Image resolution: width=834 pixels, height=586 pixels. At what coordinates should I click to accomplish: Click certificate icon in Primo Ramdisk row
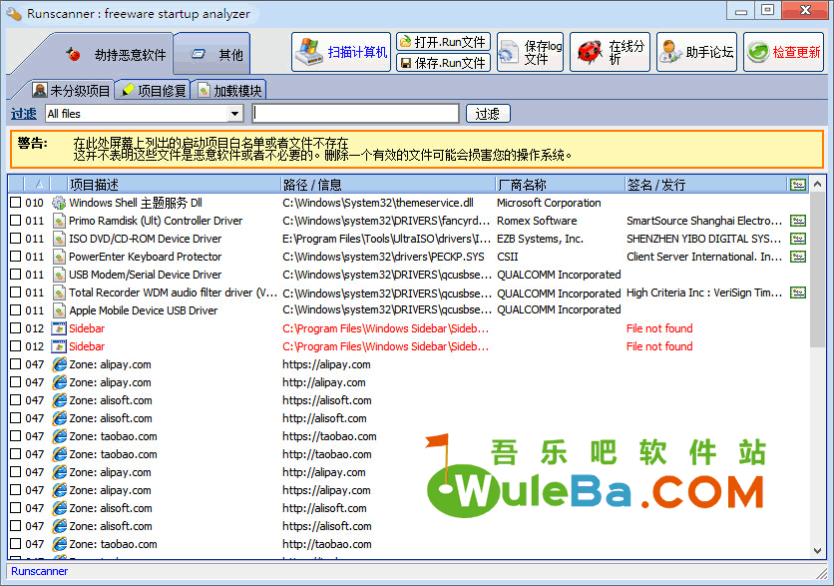coord(798,221)
